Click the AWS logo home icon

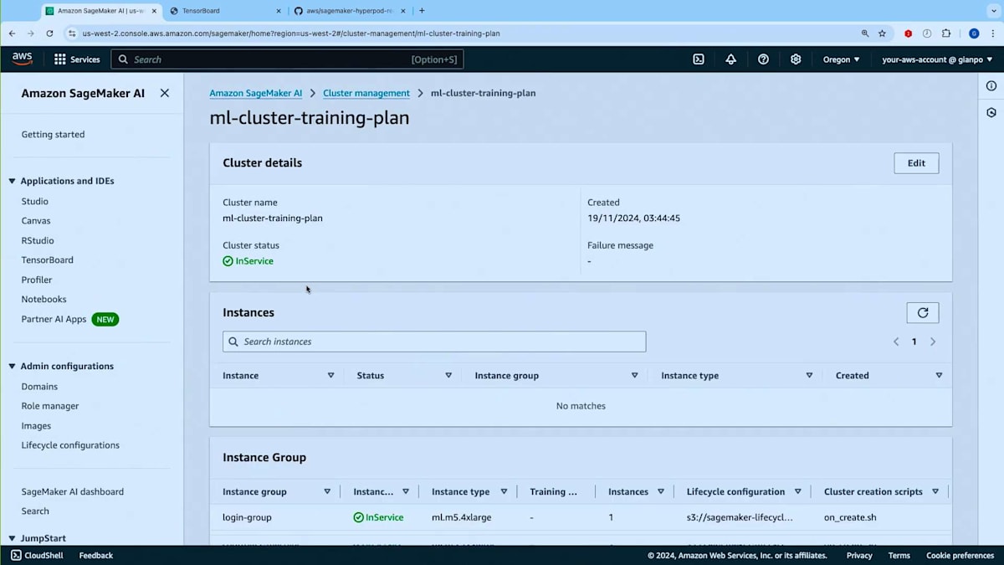(23, 59)
